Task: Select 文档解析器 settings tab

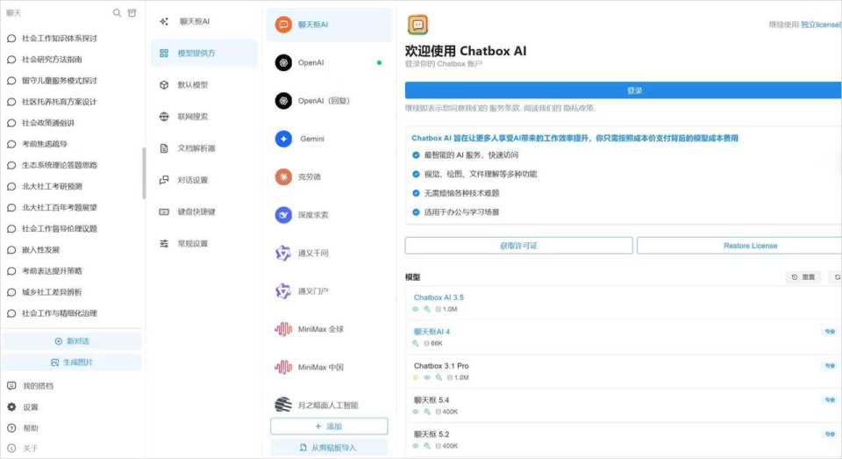Action: tap(204, 148)
